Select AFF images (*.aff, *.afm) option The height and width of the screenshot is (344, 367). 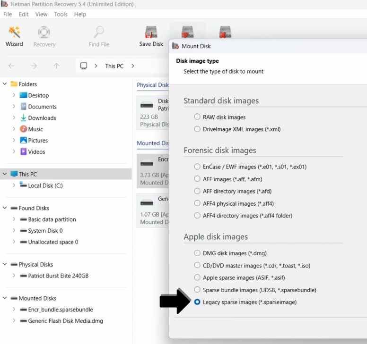pyautogui.click(x=197, y=179)
